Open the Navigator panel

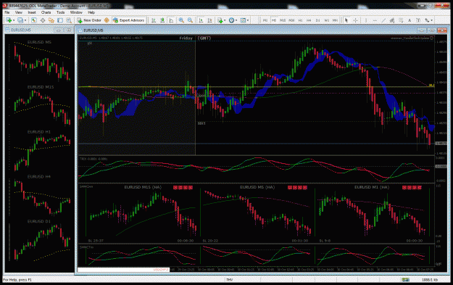(51, 20)
